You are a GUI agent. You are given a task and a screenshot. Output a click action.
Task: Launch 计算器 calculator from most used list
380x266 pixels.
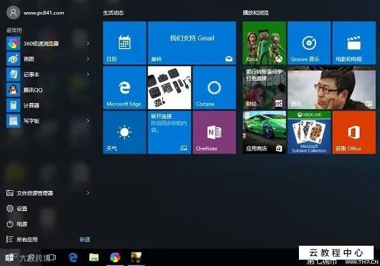click(49, 106)
